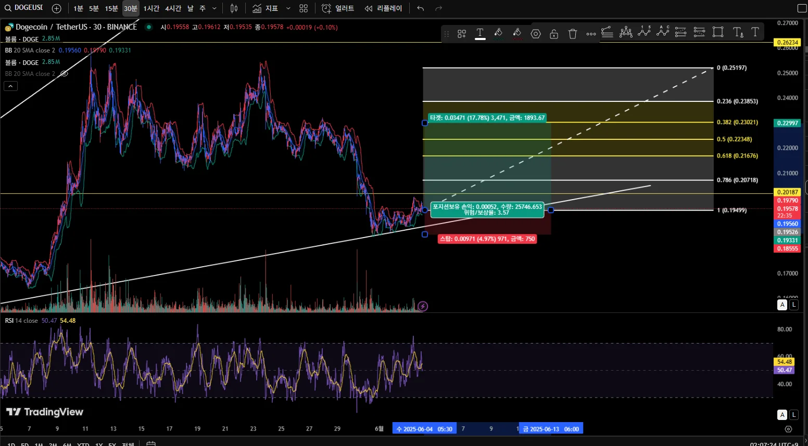Select the BB 20 SMA close 2 legend
This screenshot has height=446, width=808.
point(30,50)
